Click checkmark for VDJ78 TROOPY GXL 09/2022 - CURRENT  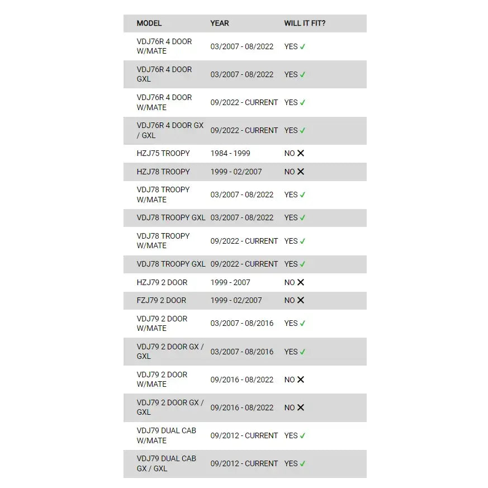pyautogui.click(x=302, y=264)
